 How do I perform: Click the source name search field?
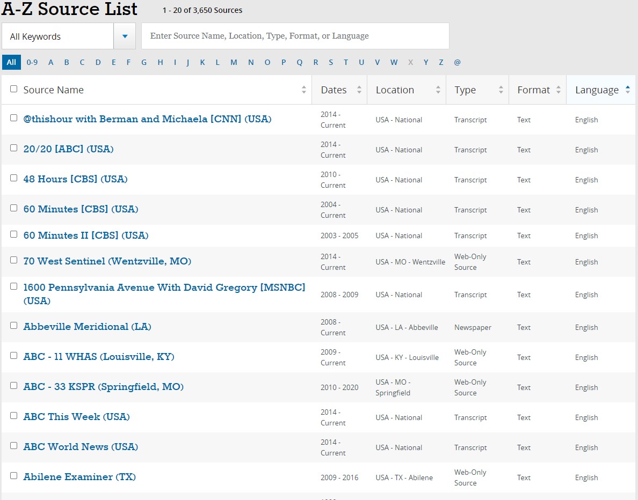[x=295, y=36]
